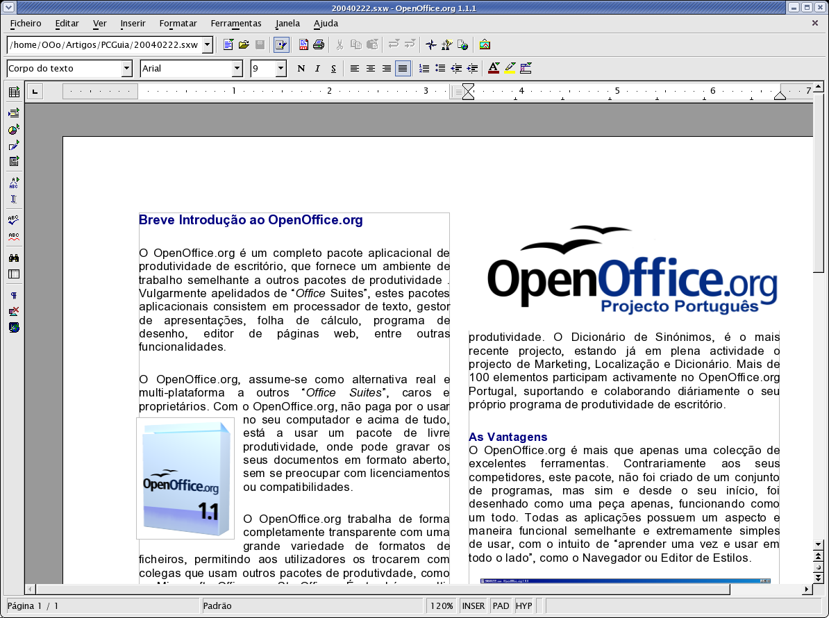The height and width of the screenshot is (618, 829).
Task: Open the font size dropdown
Action: pos(280,68)
